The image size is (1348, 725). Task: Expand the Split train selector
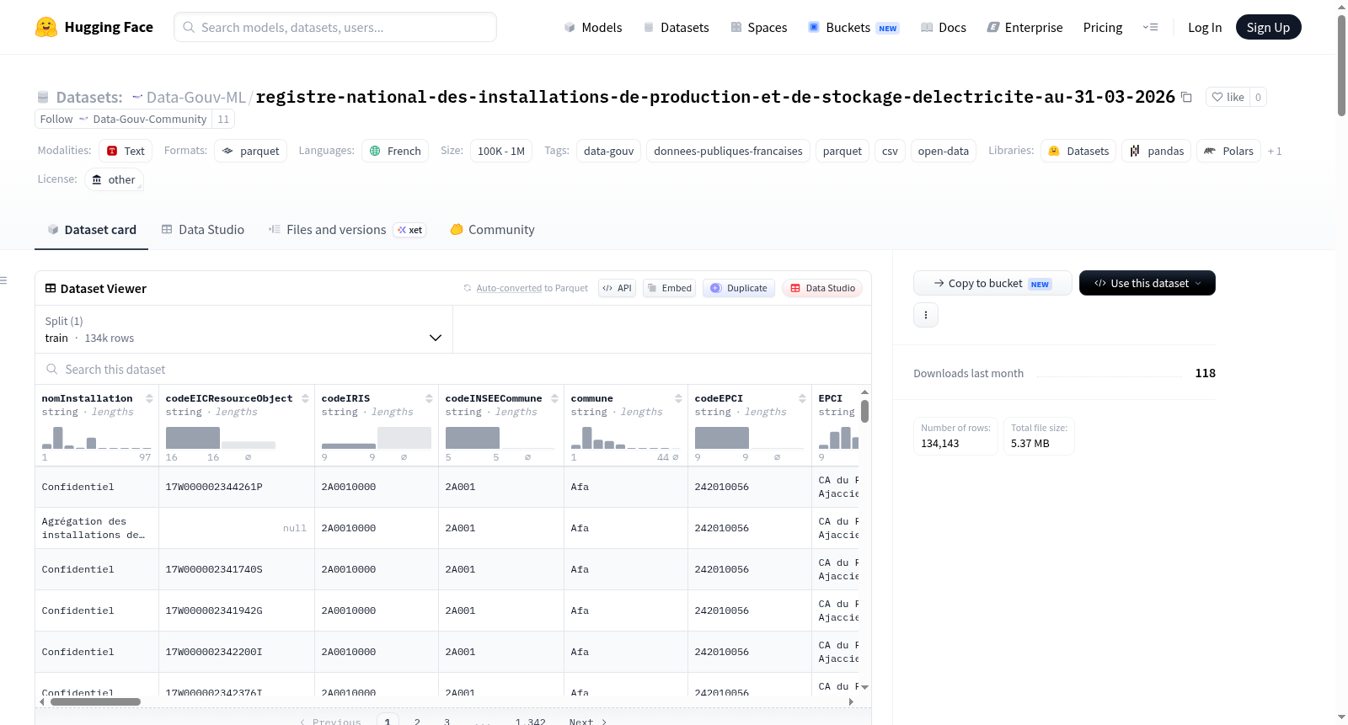(x=243, y=329)
